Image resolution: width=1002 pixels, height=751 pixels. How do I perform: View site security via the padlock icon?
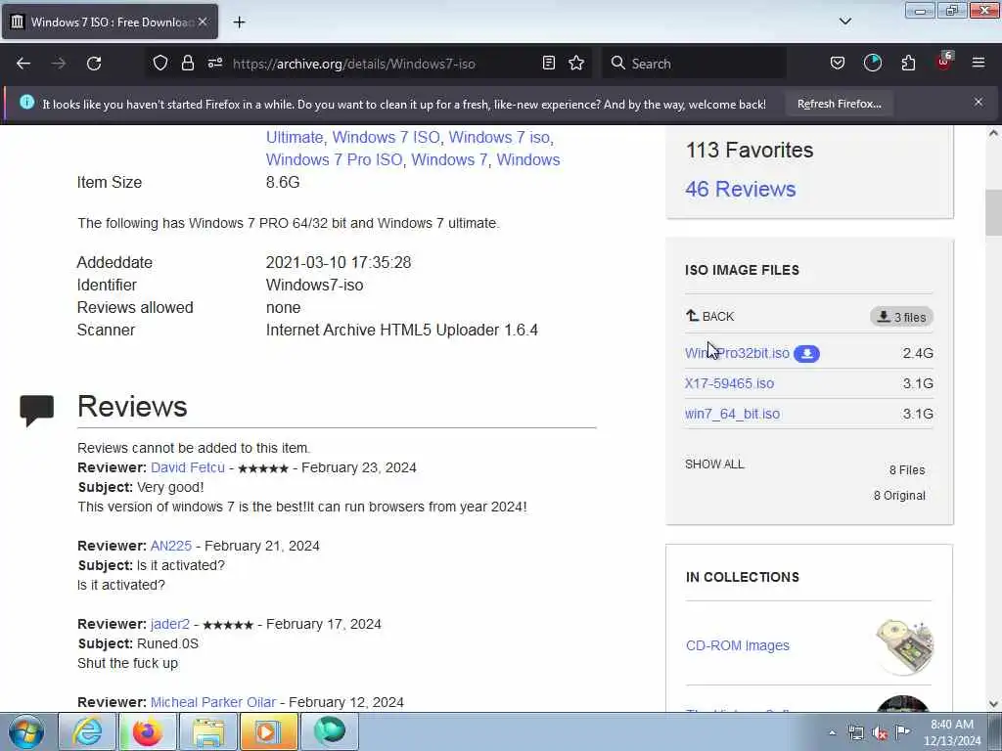(187, 63)
